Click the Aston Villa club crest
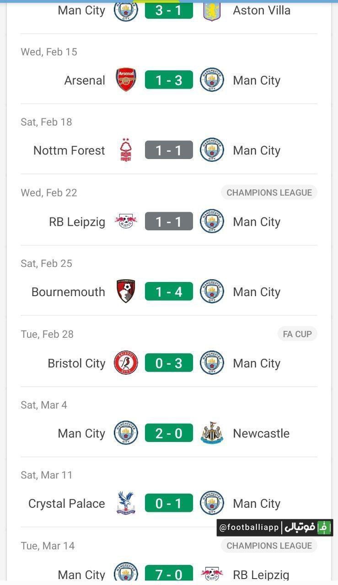This screenshot has width=338, height=585. [212, 11]
